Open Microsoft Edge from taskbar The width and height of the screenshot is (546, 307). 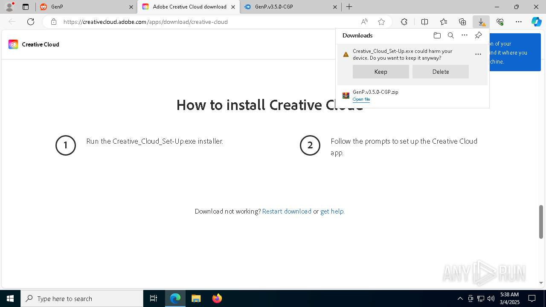click(x=175, y=298)
